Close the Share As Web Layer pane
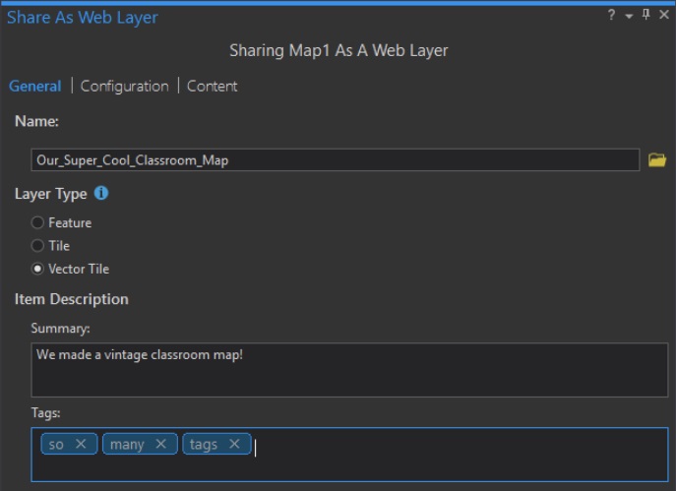 click(x=662, y=16)
